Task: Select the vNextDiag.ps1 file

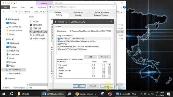Action: [37, 39]
